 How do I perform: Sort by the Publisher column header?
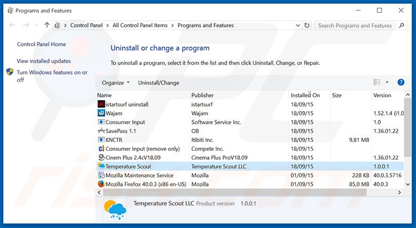(202, 95)
